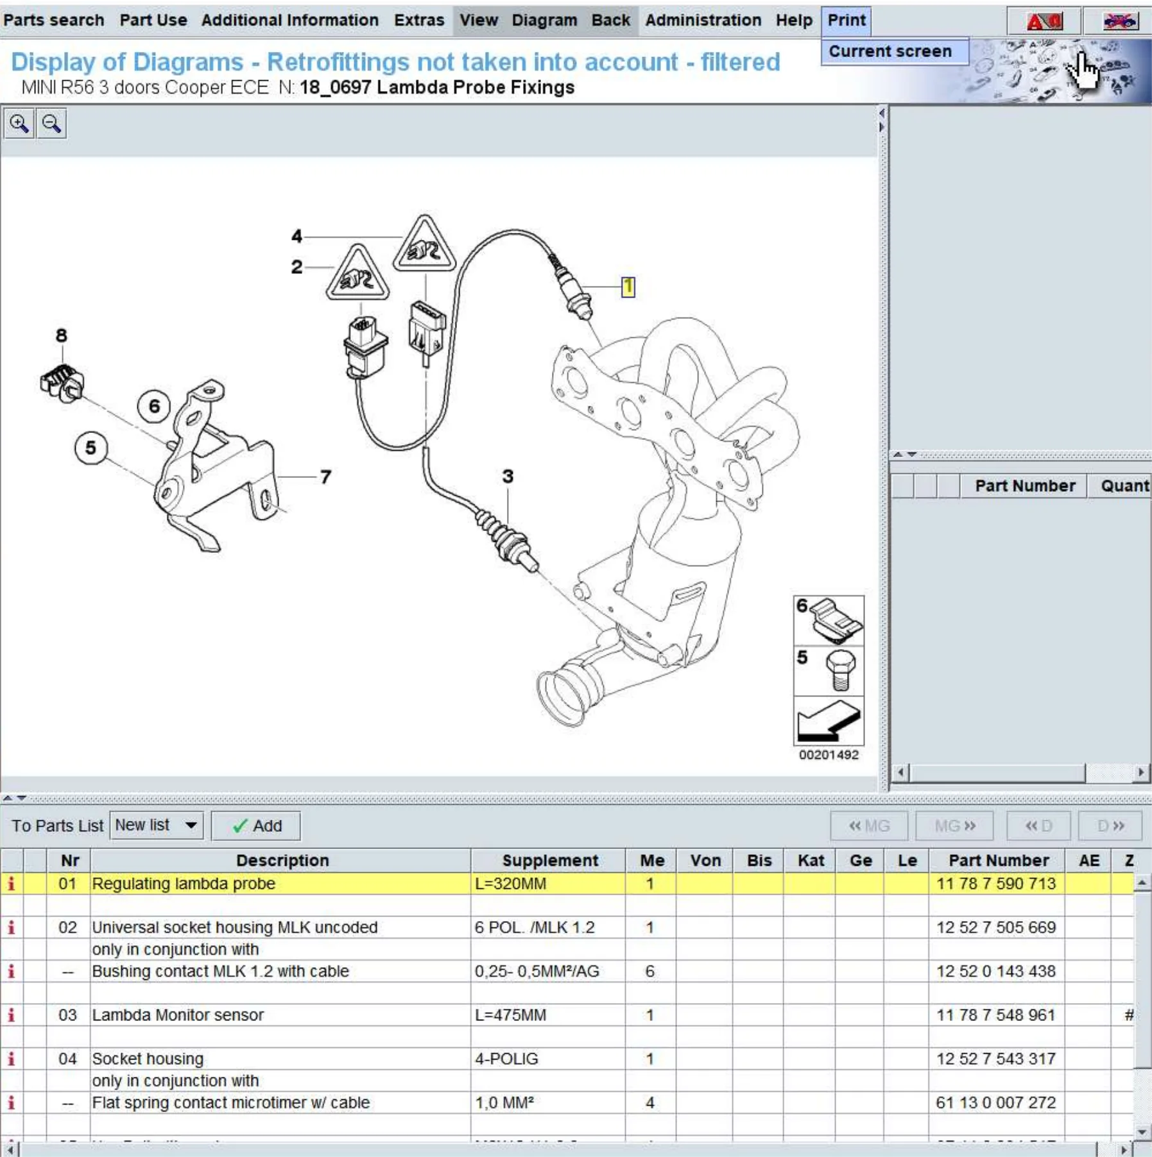
Task: Zoom out of the diagram
Action: [x=51, y=123]
